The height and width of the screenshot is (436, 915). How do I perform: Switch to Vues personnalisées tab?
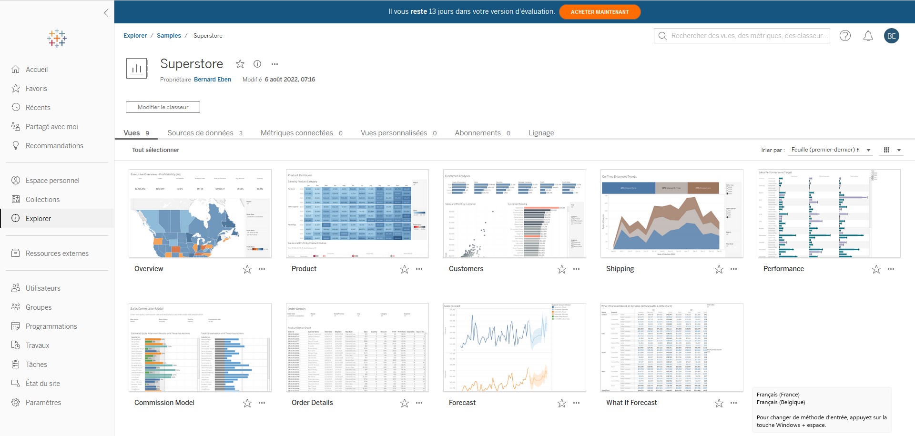[x=399, y=133]
